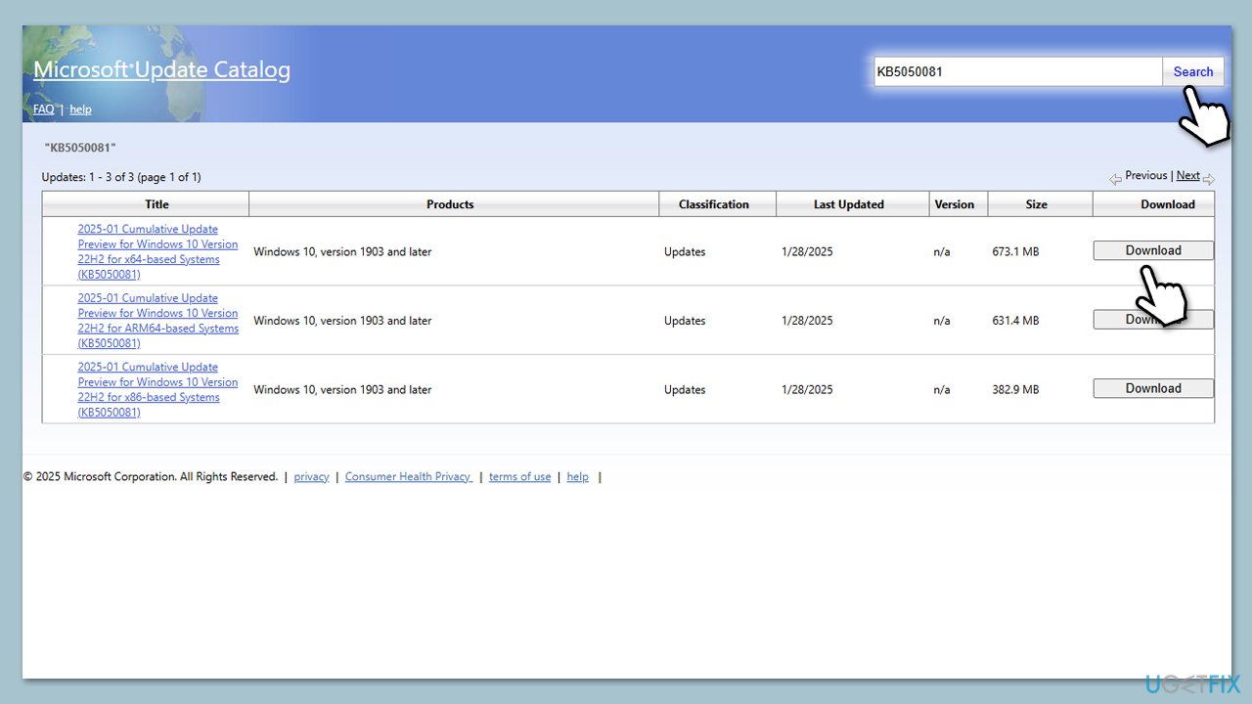Open the help link in the footer
This screenshot has height=704, width=1252.
578,477
